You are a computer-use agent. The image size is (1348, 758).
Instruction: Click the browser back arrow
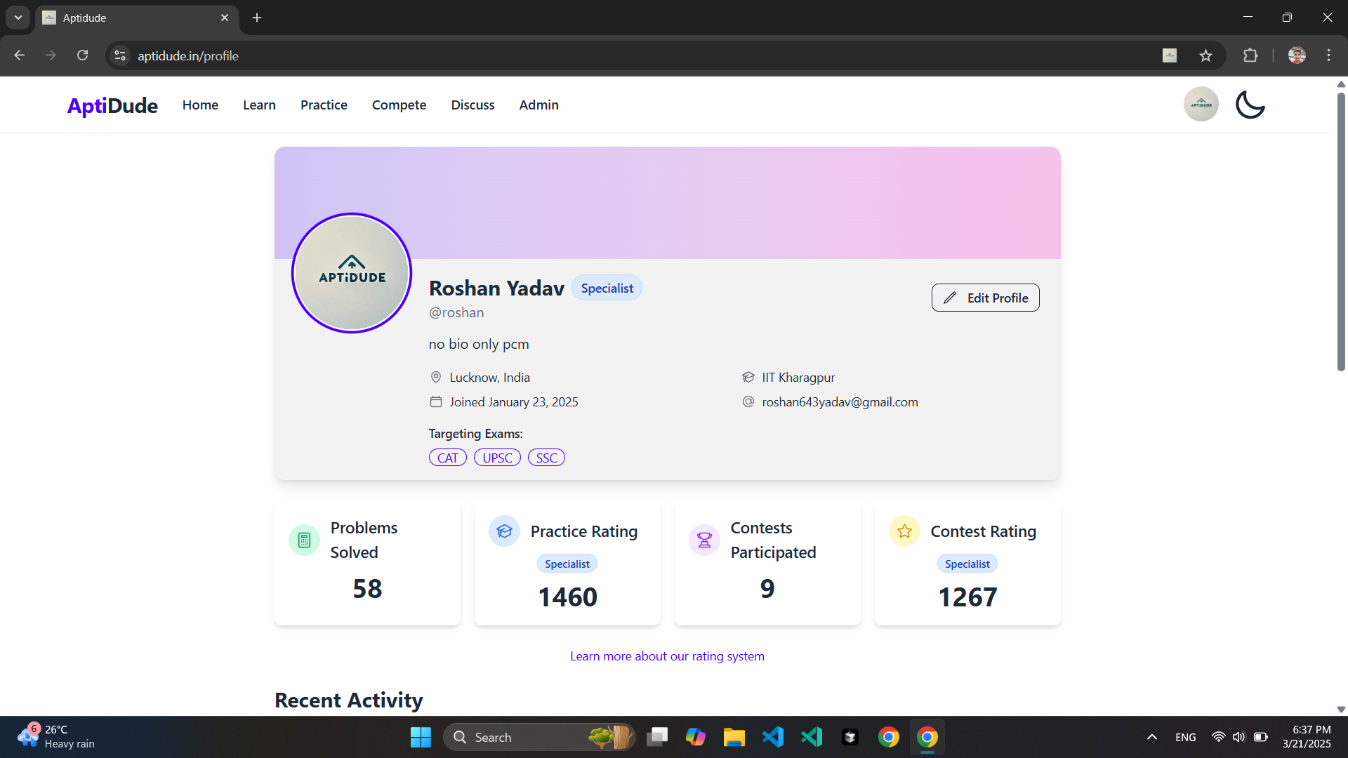point(20,55)
